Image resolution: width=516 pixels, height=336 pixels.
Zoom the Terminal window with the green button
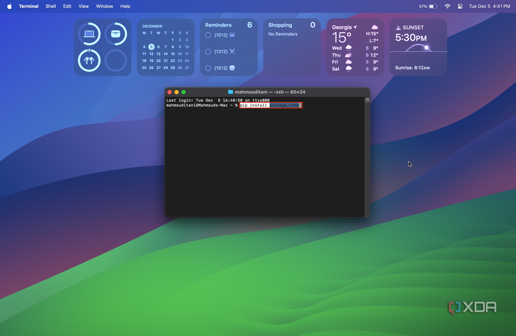[x=184, y=92]
